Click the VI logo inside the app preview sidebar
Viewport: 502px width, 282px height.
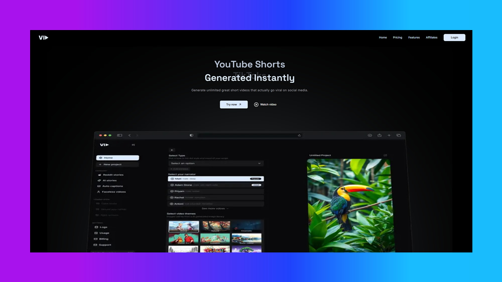[104, 145]
